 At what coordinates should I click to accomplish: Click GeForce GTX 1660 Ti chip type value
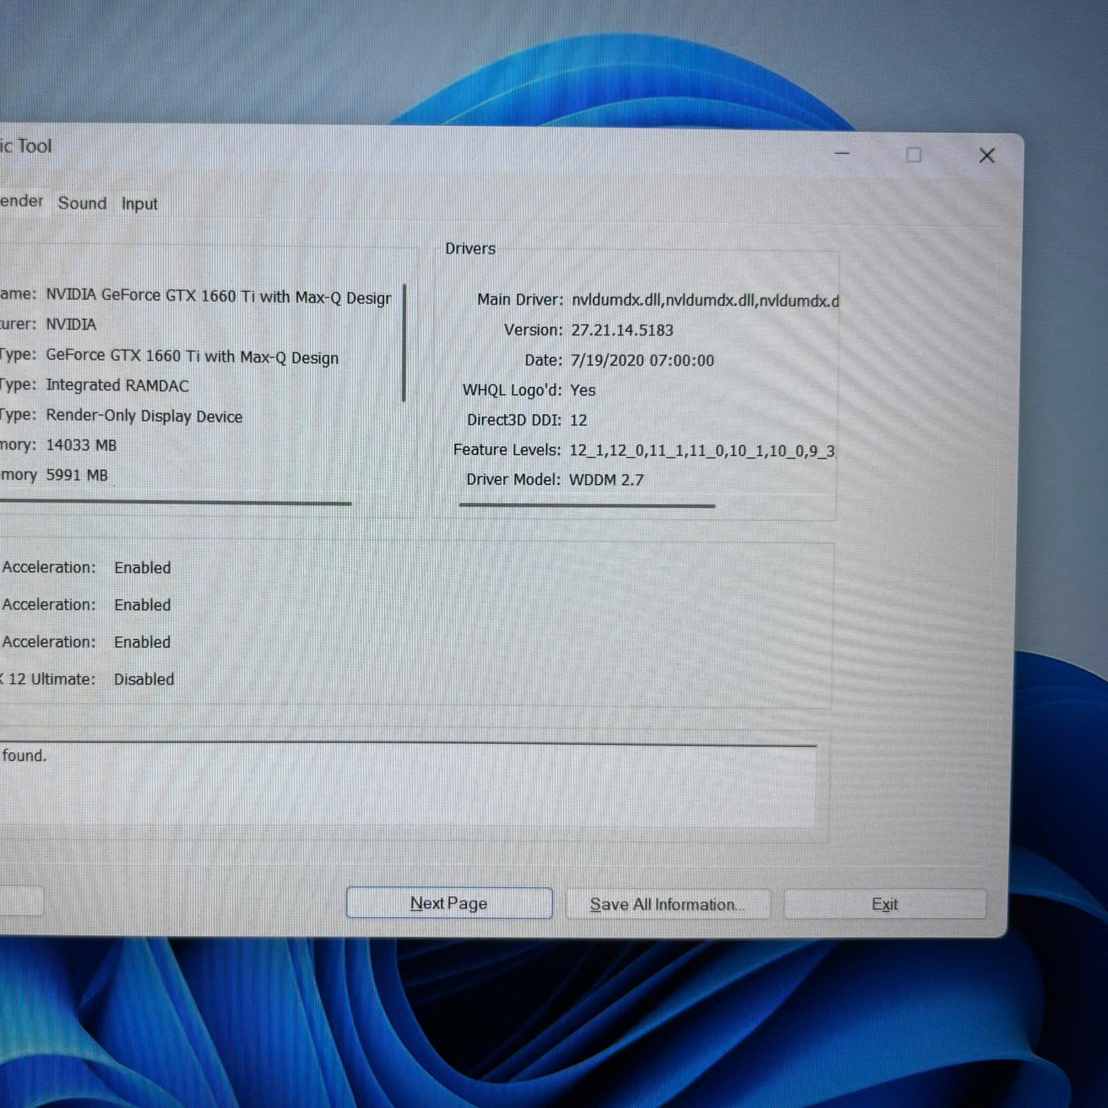tap(192, 357)
